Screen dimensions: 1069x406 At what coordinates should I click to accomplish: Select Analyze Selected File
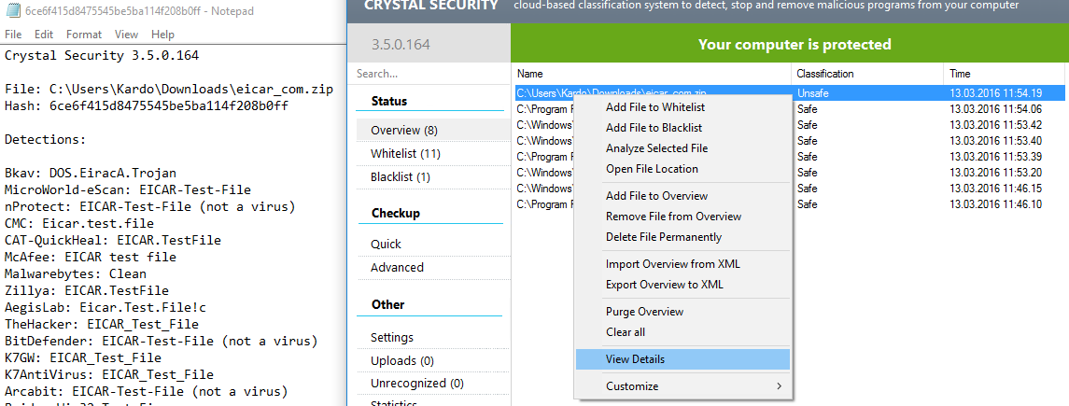[x=656, y=148]
